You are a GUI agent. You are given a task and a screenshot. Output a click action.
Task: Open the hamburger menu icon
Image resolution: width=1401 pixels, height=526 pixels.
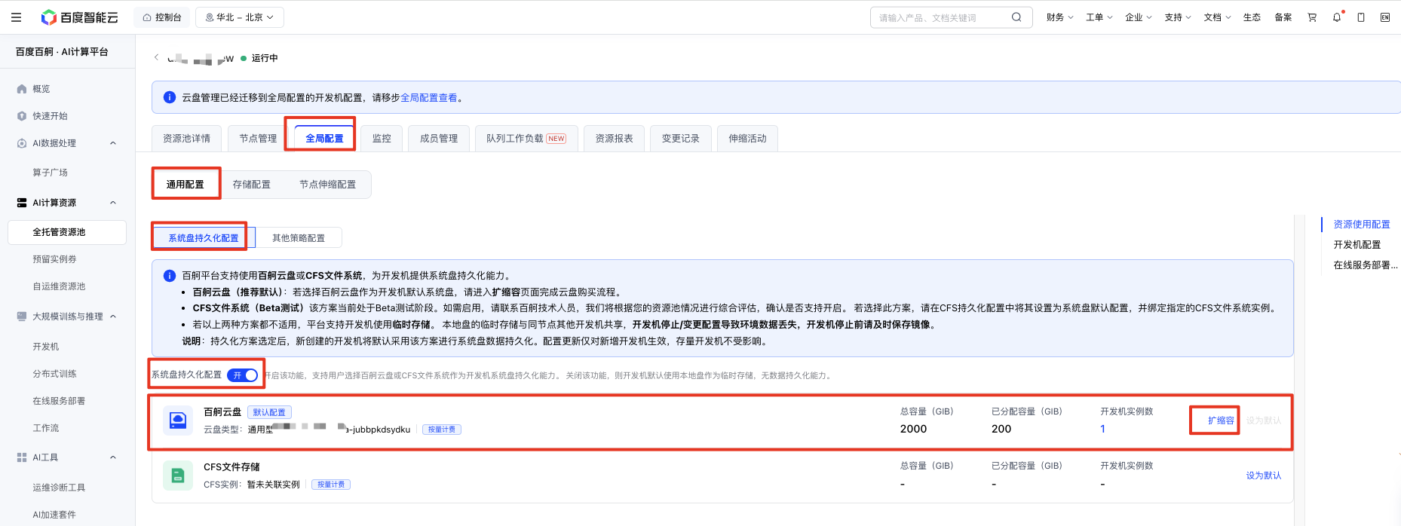(16, 17)
